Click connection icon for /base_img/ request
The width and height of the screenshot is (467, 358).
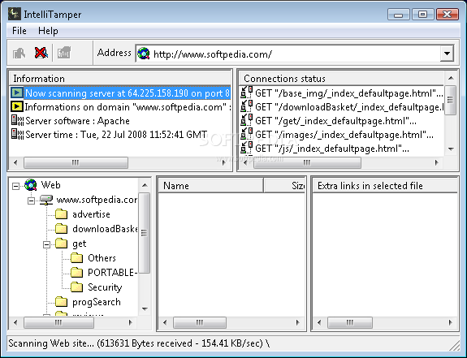tap(247, 93)
